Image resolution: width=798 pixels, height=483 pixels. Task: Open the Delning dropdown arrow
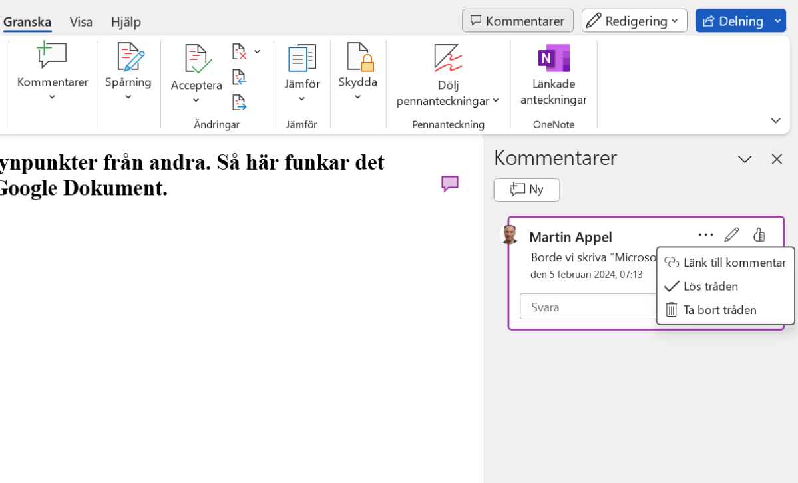tap(777, 21)
